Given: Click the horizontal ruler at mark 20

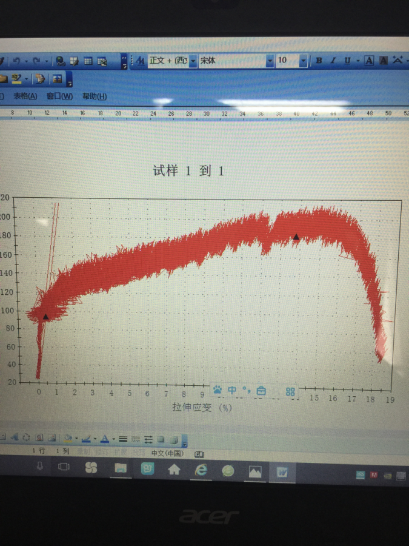Looking at the screenshot, I should pos(118,113).
